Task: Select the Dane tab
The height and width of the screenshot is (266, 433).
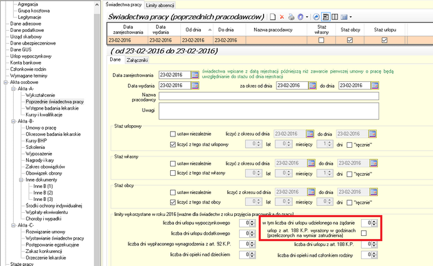Action: tap(115, 59)
